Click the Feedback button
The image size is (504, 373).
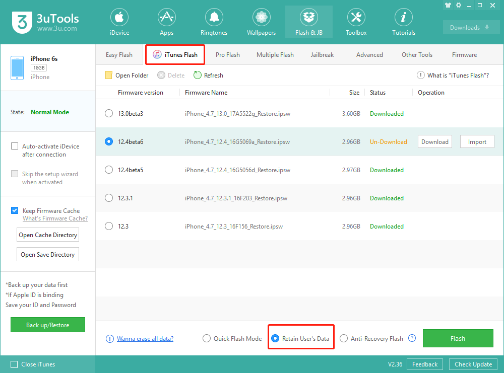pyautogui.click(x=424, y=364)
